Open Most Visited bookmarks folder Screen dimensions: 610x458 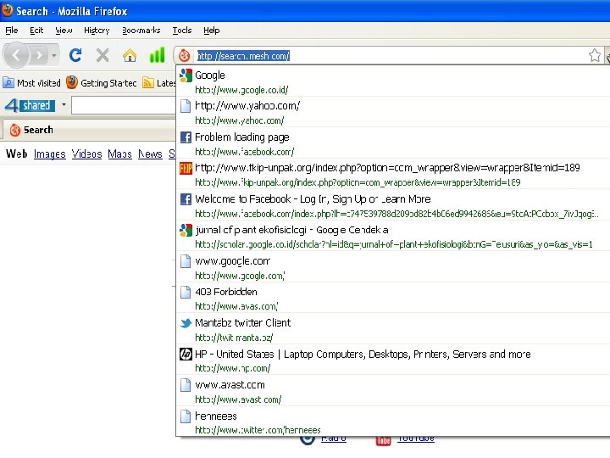pos(31,83)
